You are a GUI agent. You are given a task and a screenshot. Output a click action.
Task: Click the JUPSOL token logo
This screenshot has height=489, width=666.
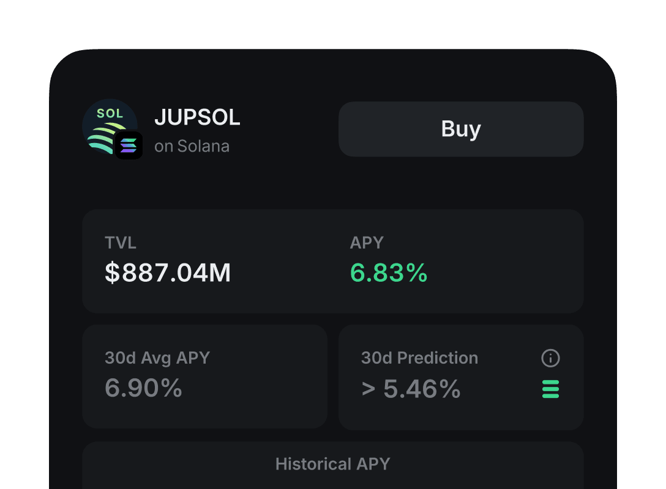click(x=107, y=124)
